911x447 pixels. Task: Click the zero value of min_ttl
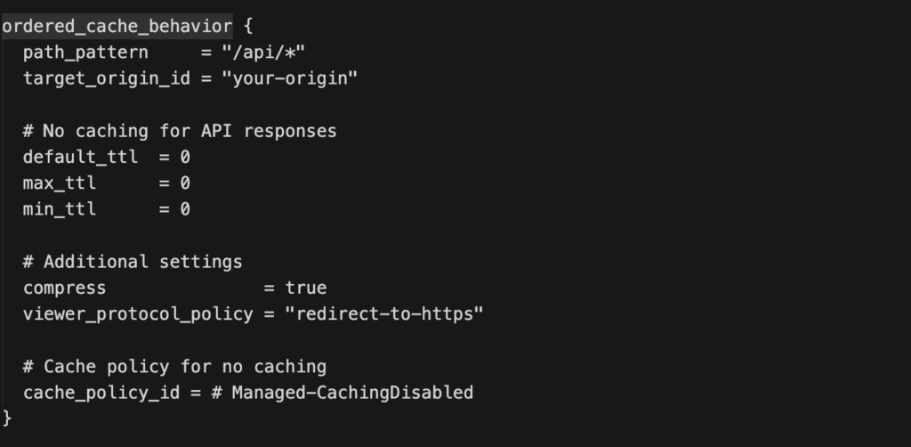[x=185, y=209]
